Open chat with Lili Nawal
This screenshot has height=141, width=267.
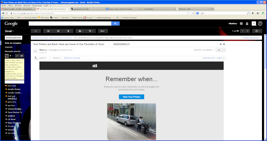(11, 119)
